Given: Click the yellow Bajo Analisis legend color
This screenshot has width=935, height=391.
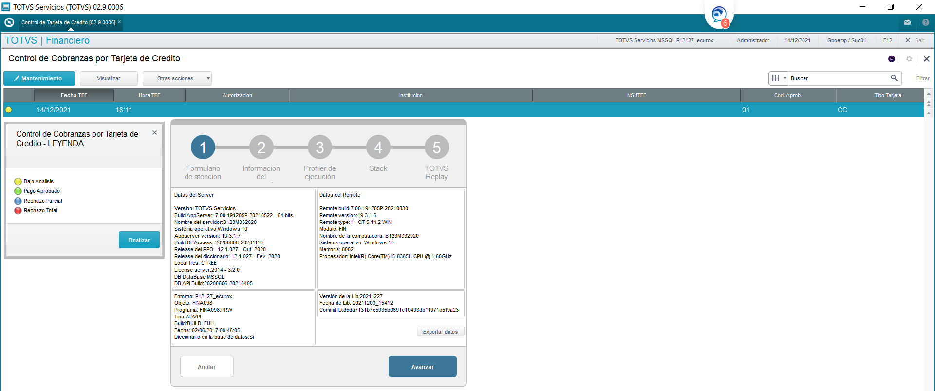Looking at the screenshot, I should point(18,181).
